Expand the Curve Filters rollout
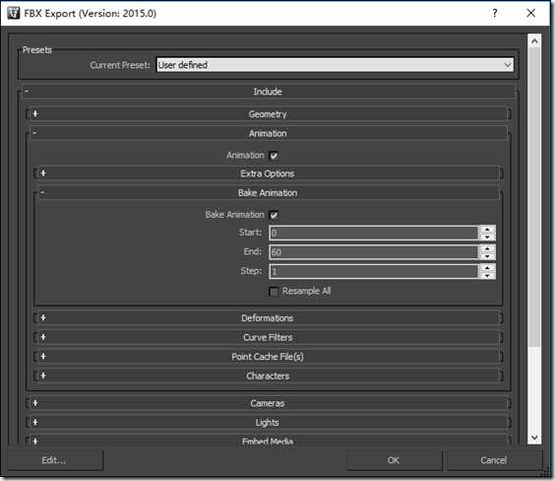This screenshot has width=555, height=481. tap(269, 337)
